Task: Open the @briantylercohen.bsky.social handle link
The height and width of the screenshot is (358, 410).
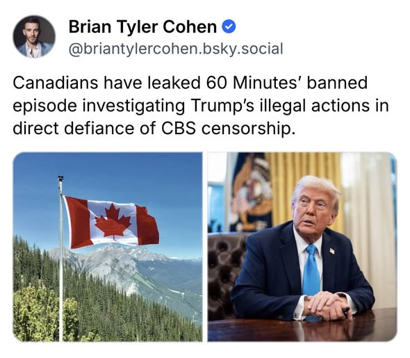Action: [176, 49]
